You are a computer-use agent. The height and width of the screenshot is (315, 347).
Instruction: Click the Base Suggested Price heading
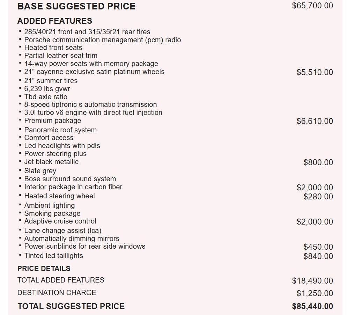76,6
